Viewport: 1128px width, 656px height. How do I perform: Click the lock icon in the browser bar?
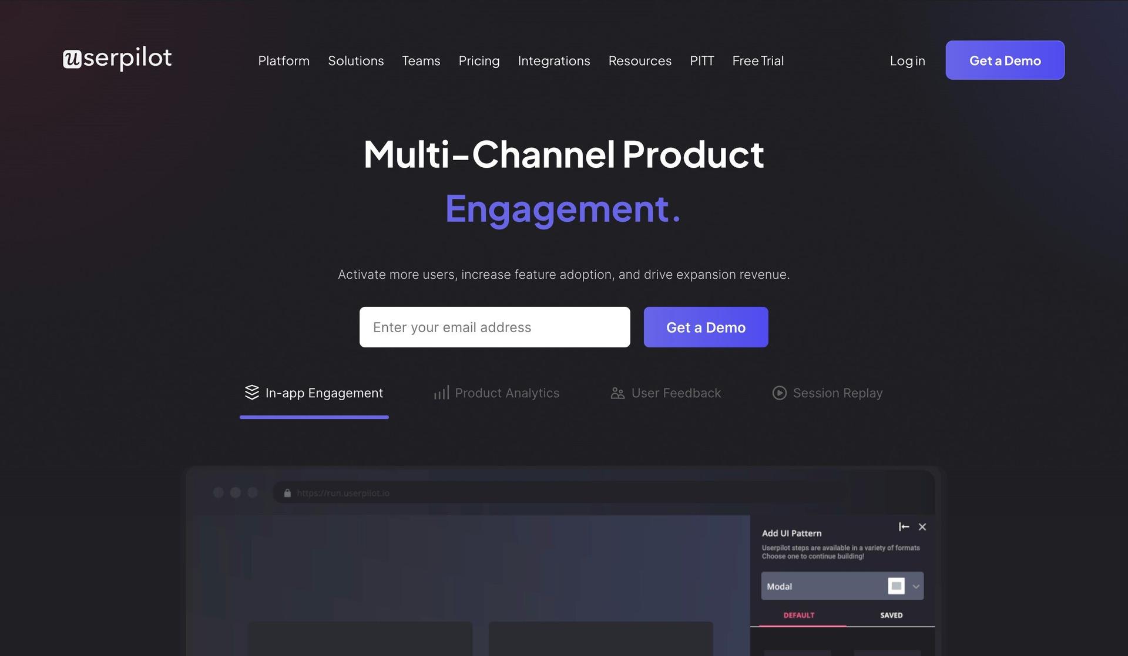tap(287, 493)
